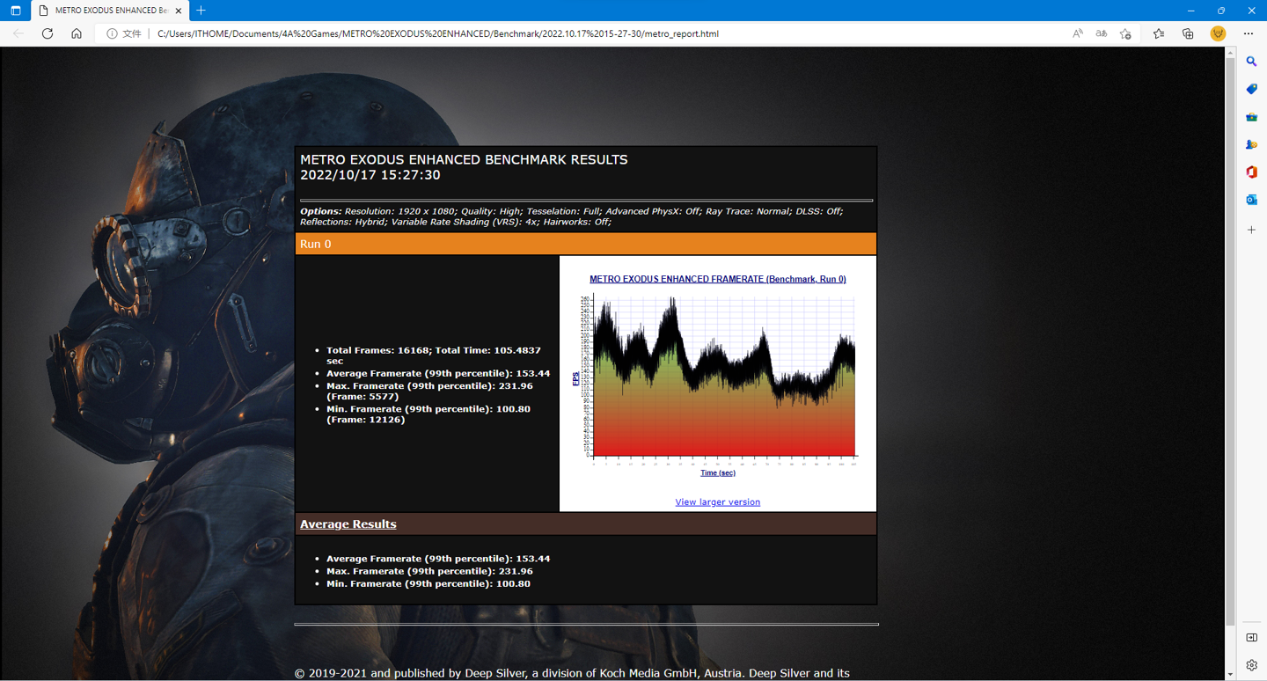Click the vertical scrollbar thumb
Screen dimensions: 1267x681
[1230, 340]
